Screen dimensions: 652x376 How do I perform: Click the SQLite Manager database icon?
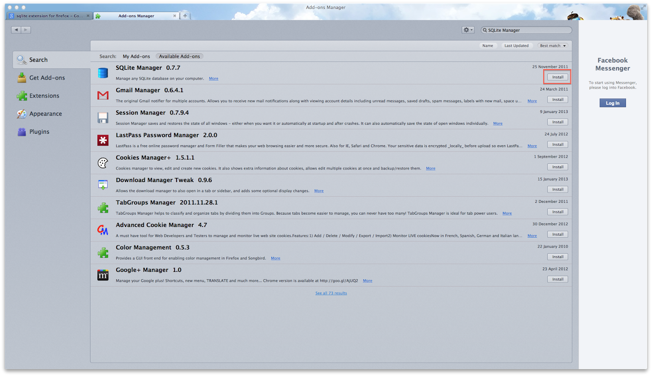(x=103, y=73)
